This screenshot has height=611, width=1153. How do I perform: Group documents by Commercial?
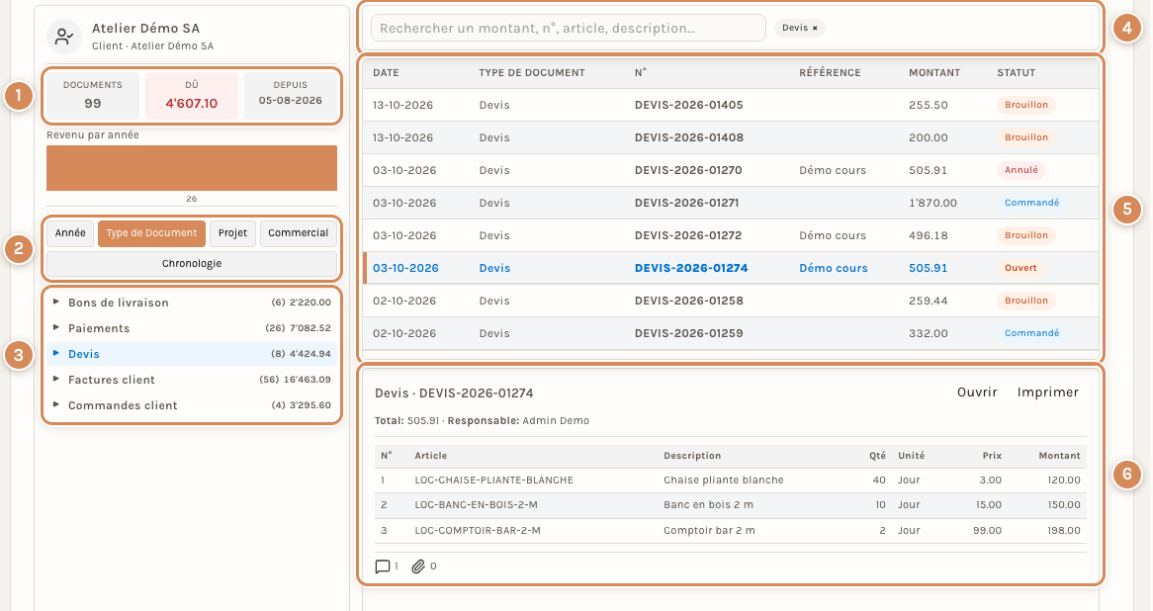[x=298, y=233]
